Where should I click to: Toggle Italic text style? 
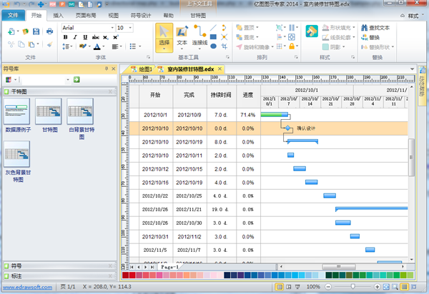tap(74, 37)
